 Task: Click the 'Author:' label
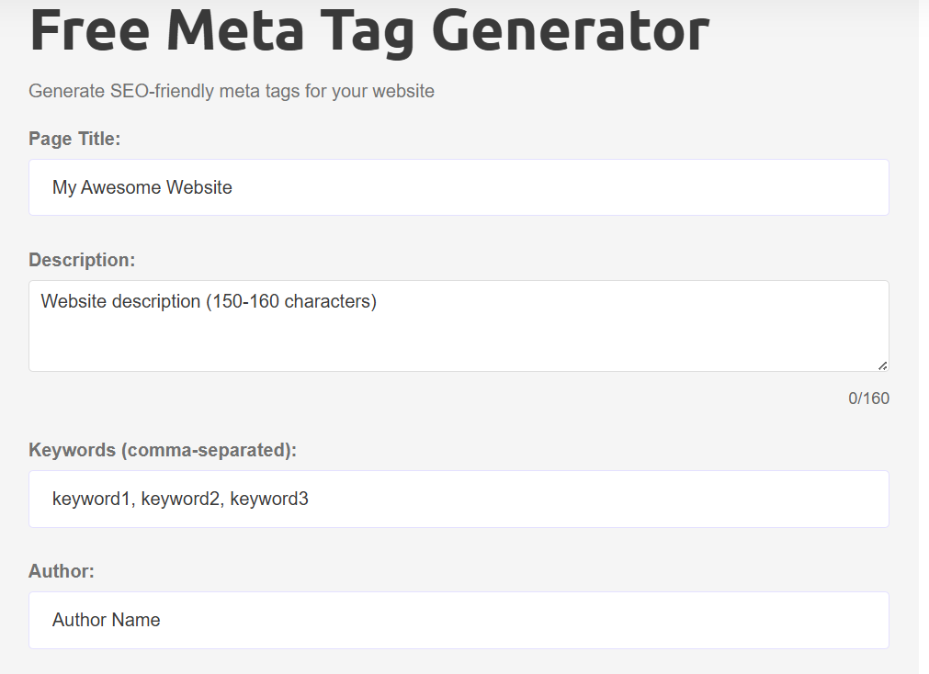click(61, 570)
